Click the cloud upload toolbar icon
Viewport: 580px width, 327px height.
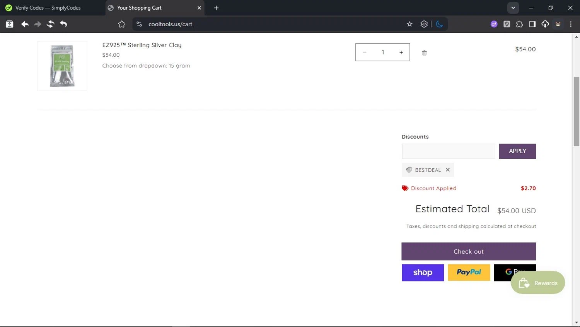[x=545, y=24]
